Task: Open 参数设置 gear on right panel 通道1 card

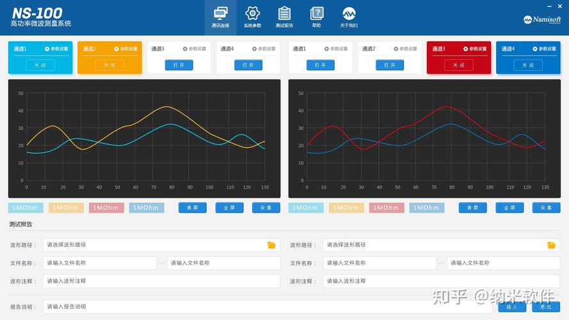Action: (335, 49)
